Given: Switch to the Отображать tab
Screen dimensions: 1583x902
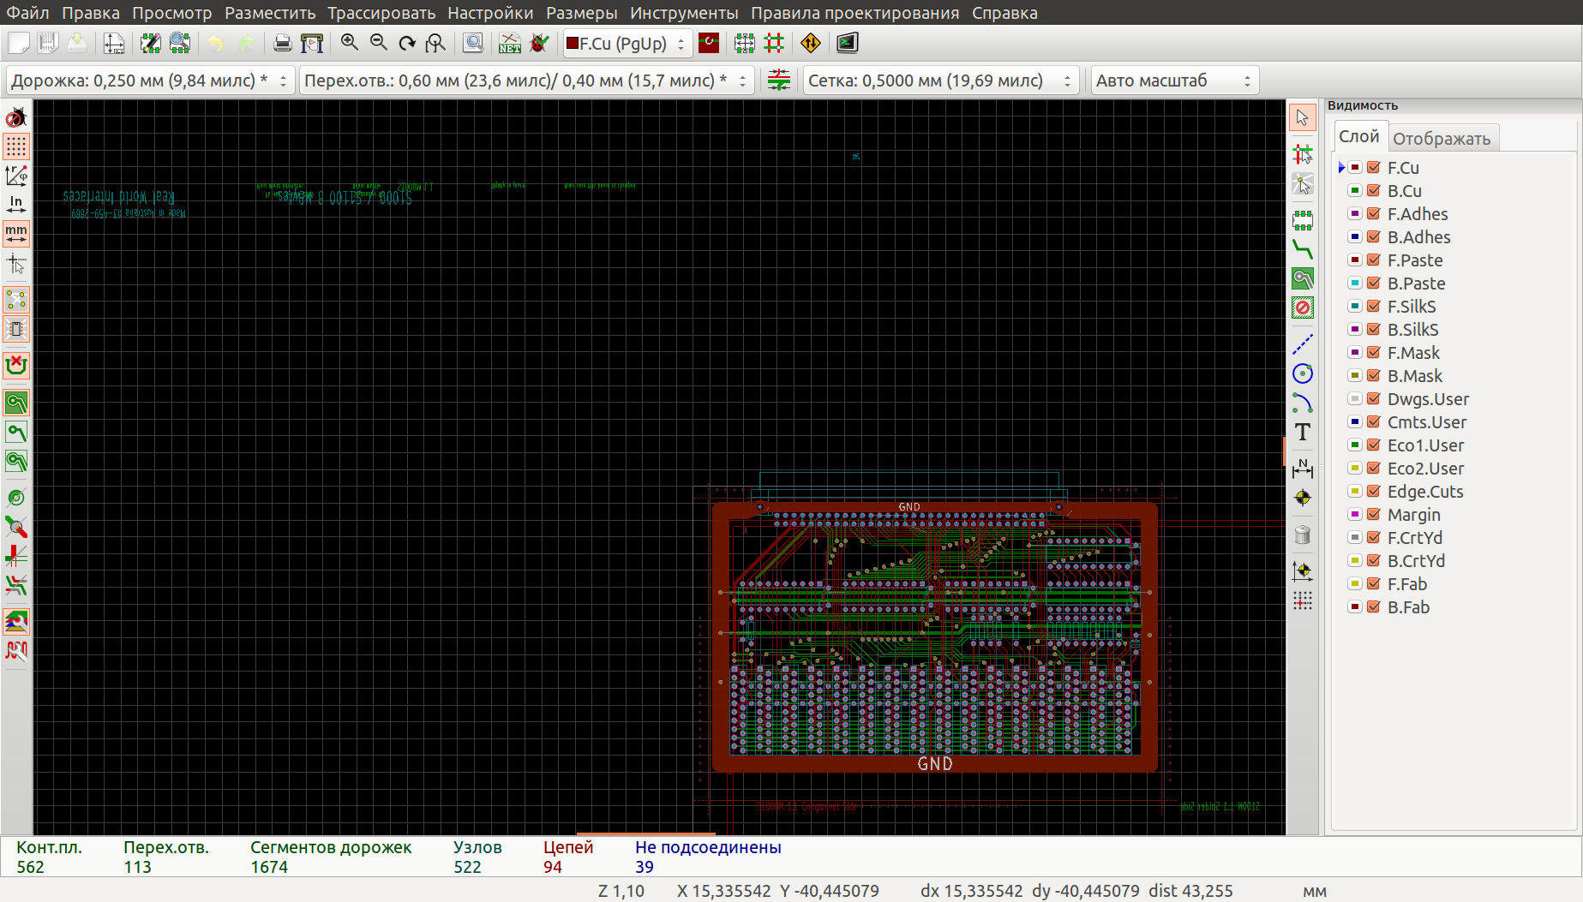Looking at the screenshot, I should (1441, 139).
